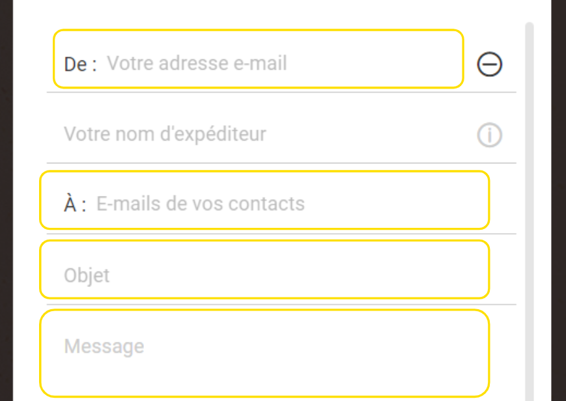Click the lower part of the scrollbar track
566x401 pixels.
click(529, 343)
